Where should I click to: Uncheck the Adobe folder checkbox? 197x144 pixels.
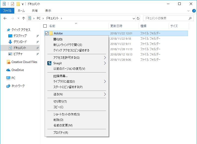[x=47, y=33]
